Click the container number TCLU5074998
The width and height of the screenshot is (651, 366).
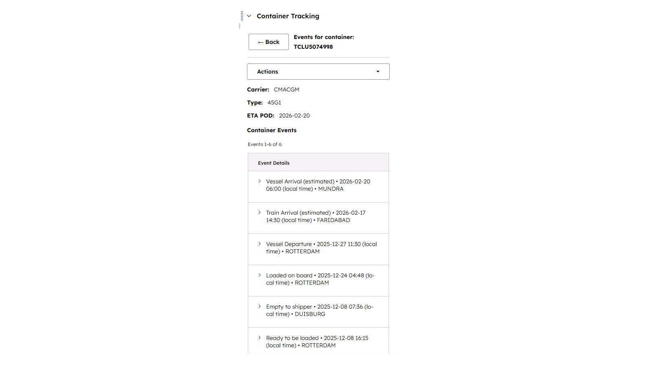point(313,47)
